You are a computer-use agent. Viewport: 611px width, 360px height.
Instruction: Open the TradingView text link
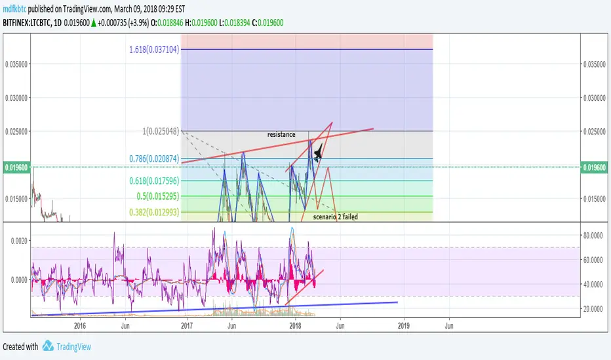[73, 346]
